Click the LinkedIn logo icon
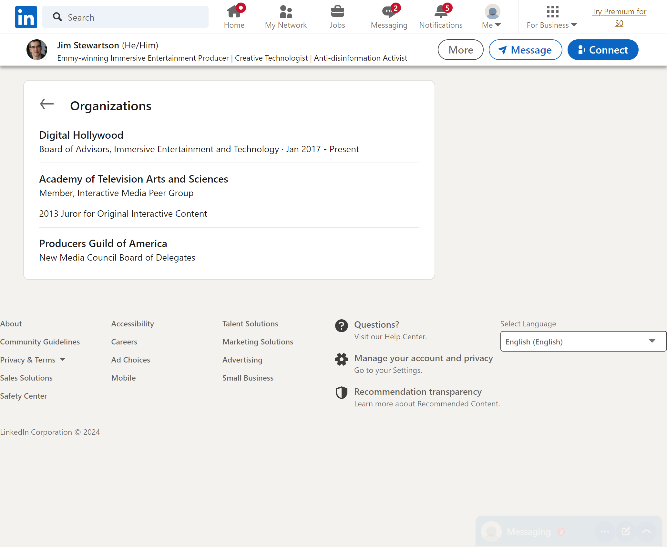 coord(26,17)
